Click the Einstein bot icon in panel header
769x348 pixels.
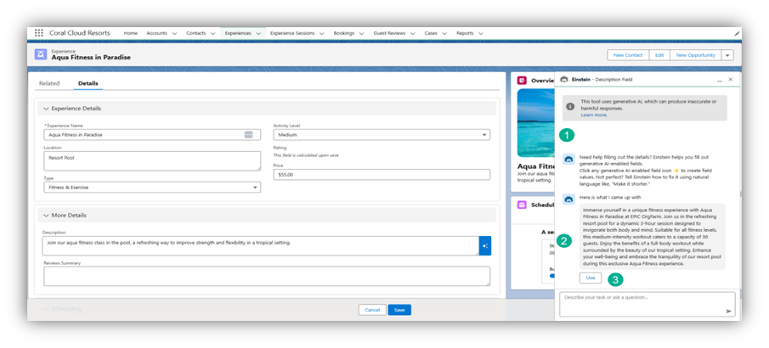(564, 80)
